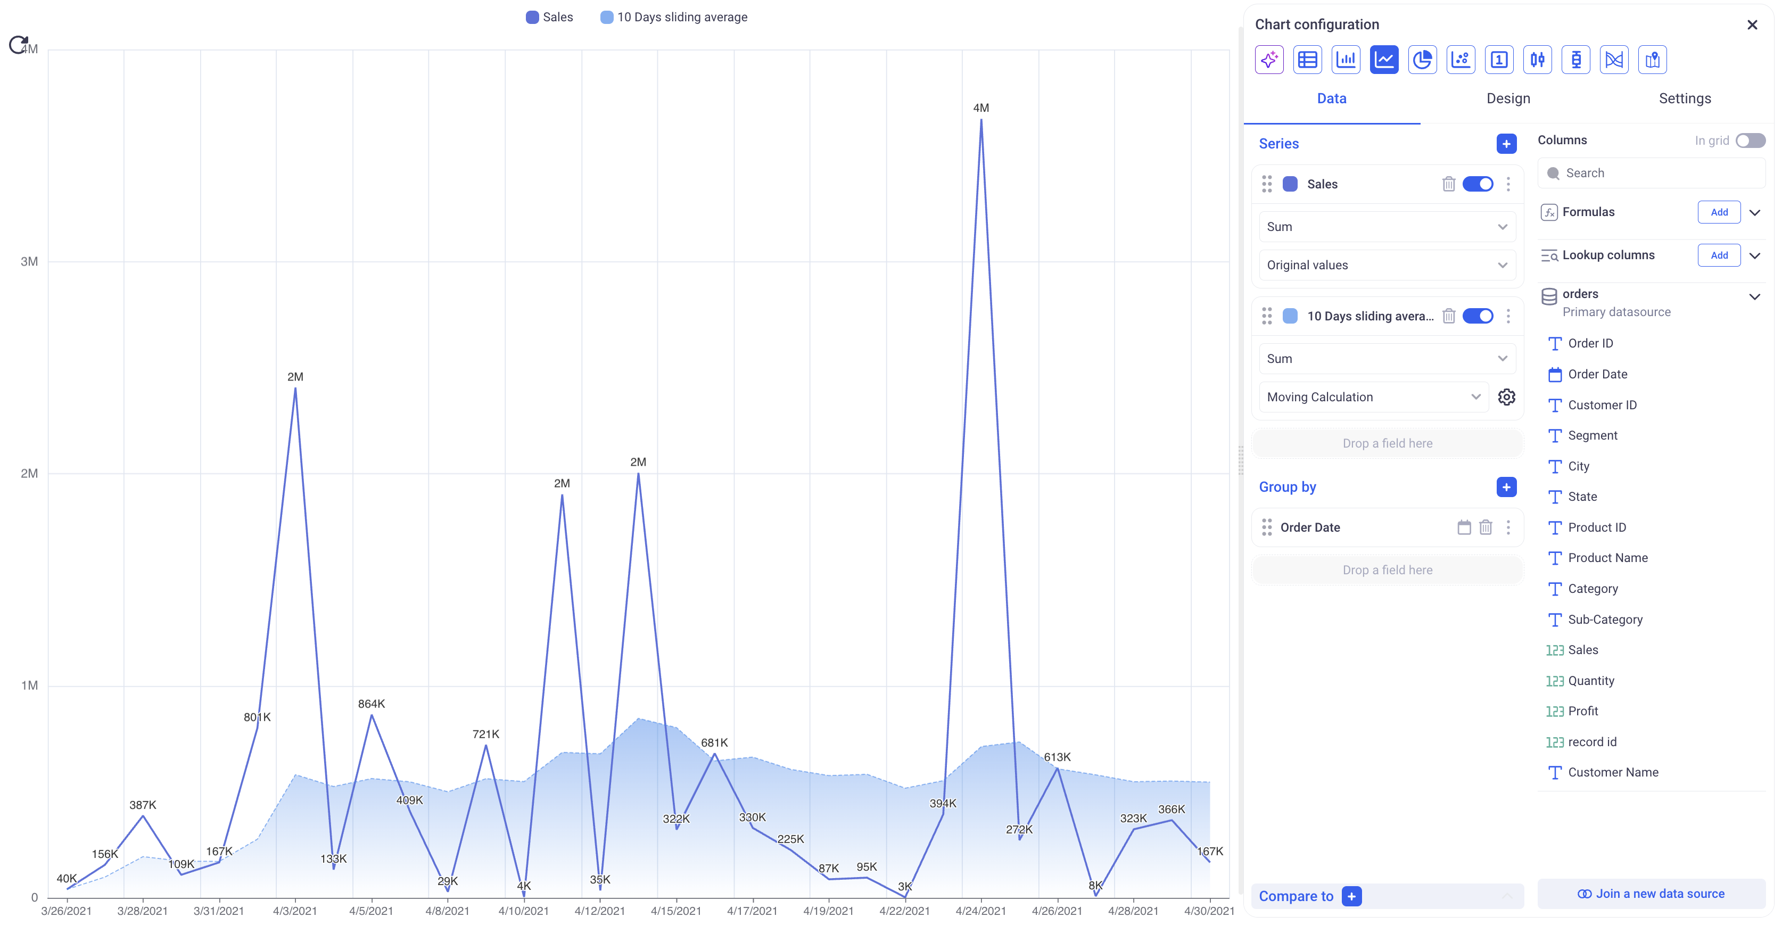Viewport: 1782px width, 925px height.
Task: Click the calendar icon on Order Date group
Action: [1464, 527]
